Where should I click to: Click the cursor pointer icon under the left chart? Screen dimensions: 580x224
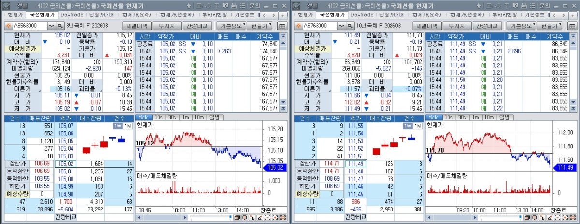point(252,217)
